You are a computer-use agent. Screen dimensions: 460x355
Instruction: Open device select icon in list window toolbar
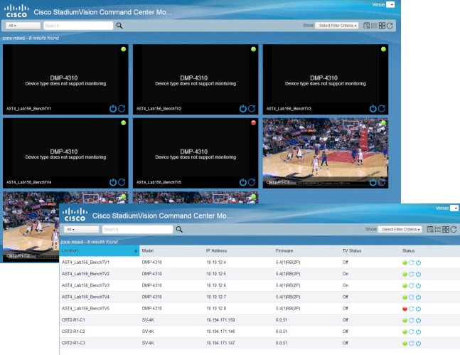(x=430, y=230)
